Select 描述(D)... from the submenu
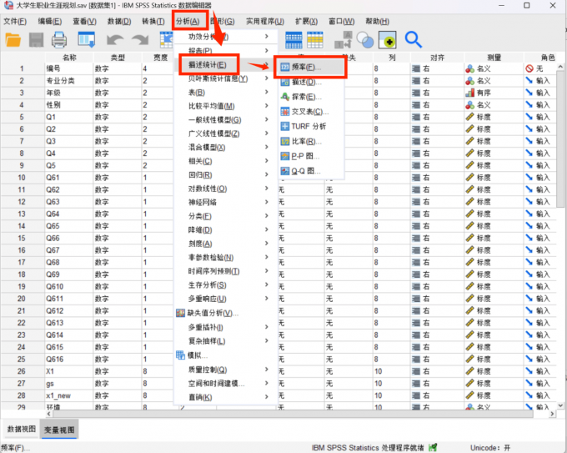 (312, 82)
